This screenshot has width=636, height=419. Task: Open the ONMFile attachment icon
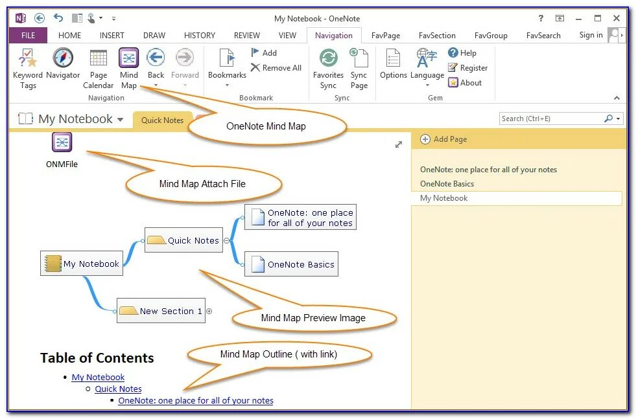click(62, 142)
